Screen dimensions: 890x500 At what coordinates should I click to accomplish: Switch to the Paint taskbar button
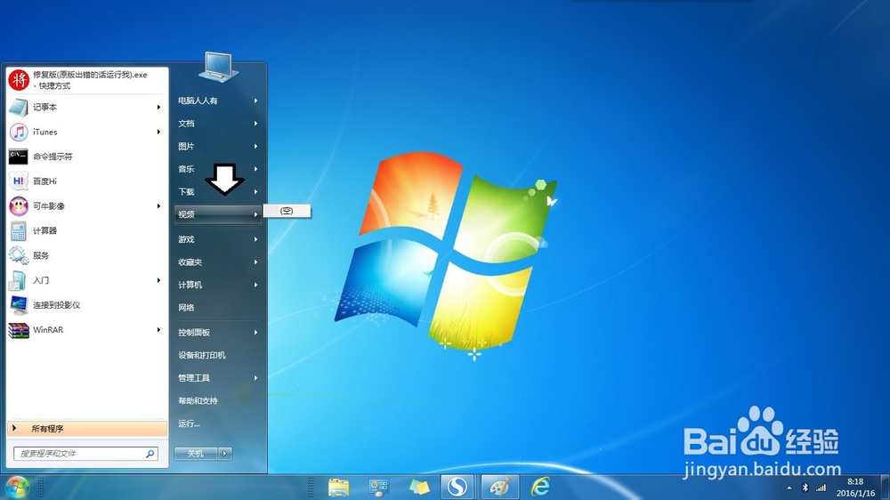(x=500, y=487)
